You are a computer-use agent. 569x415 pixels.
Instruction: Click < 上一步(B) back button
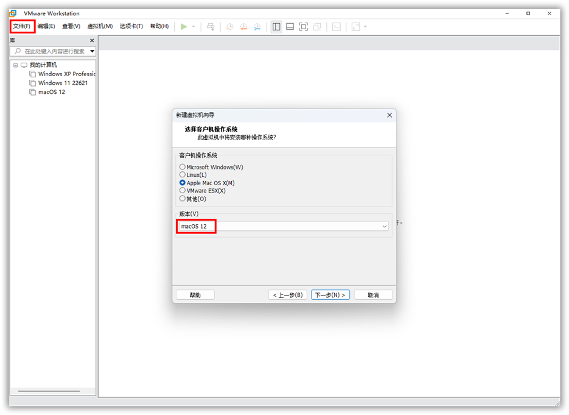[288, 295]
